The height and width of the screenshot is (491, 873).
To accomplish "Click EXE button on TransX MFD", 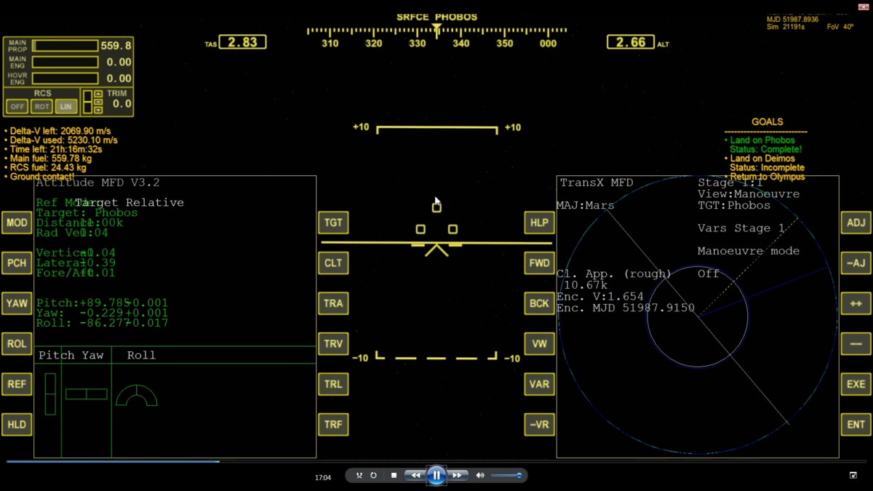I will click(x=856, y=384).
